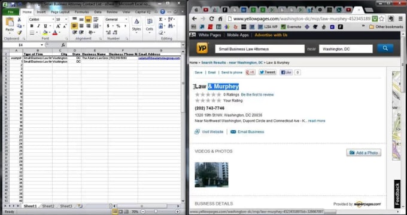
Task: Click the Chrome home icon
Action: click(220, 19)
